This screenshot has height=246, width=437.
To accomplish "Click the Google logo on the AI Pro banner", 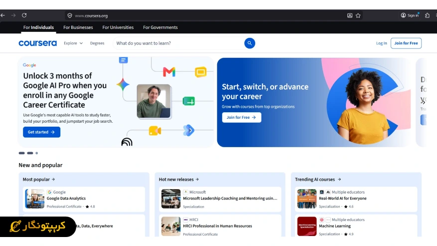I will pyautogui.click(x=29, y=65).
